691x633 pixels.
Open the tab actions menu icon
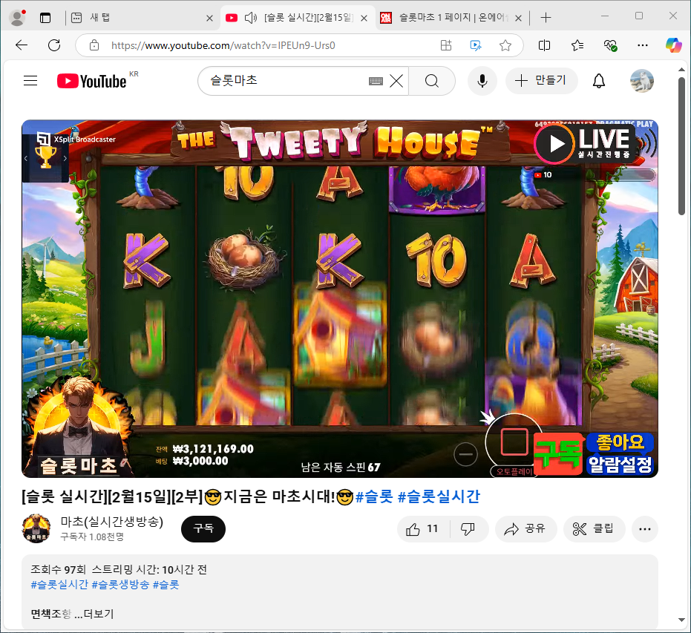[x=45, y=18]
